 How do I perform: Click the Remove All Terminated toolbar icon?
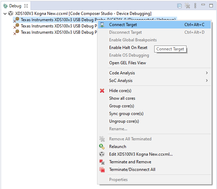pyautogui.click(x=187, y=6)
